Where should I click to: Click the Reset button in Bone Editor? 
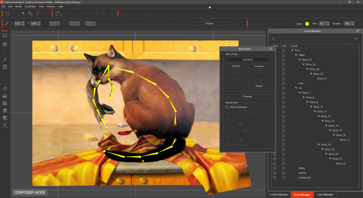point(259,86)
